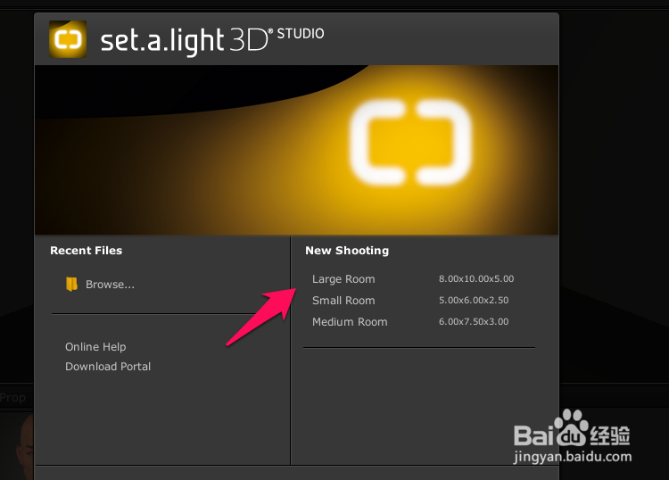Open the Online Help link
The height and width of the screenshot is (480, 669).
pos(95,347)
